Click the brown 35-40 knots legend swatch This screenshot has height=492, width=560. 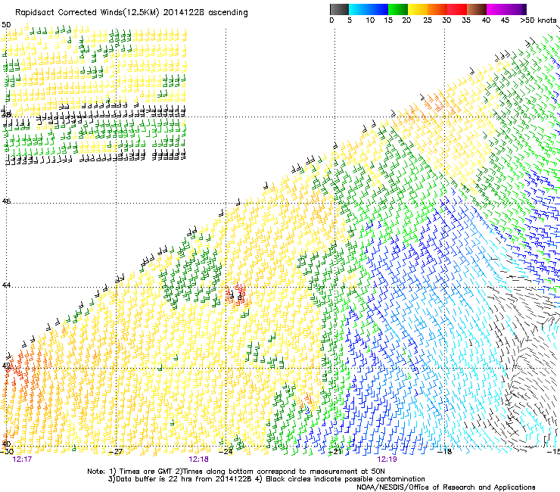pyautogui.click(x=477, y=9)
